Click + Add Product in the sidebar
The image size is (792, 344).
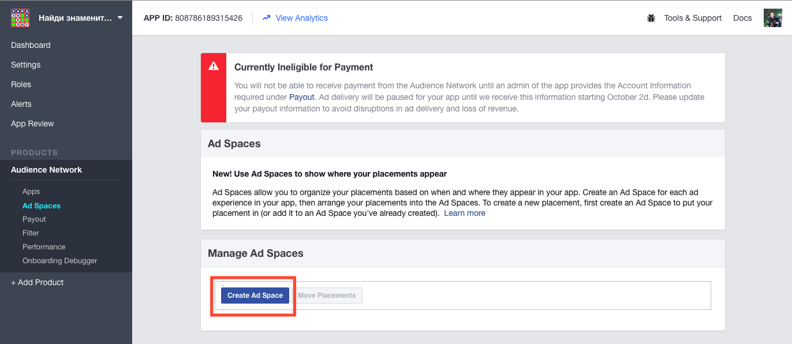tap(38, 282)
